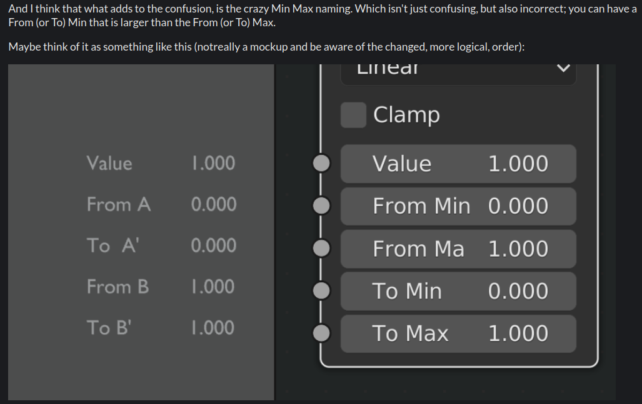Viewport: 642px width, 404px height.
Task: Select the From Min 0.000 field
Action: (x=458, y=207)
